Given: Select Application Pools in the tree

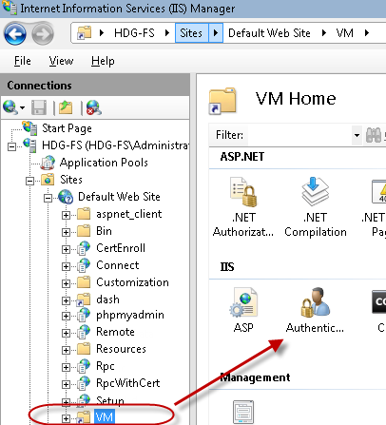Looking at the screenshot, I should click(104, 163).
